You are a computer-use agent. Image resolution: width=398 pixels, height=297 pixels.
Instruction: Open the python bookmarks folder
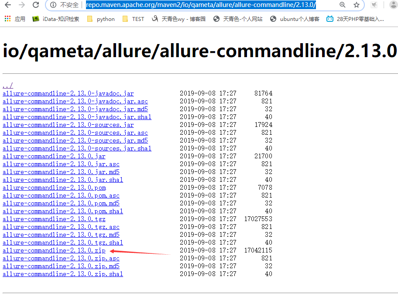pos(101,19)
